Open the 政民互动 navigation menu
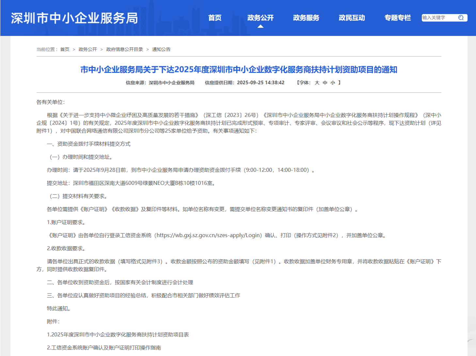 pos(352,18)
